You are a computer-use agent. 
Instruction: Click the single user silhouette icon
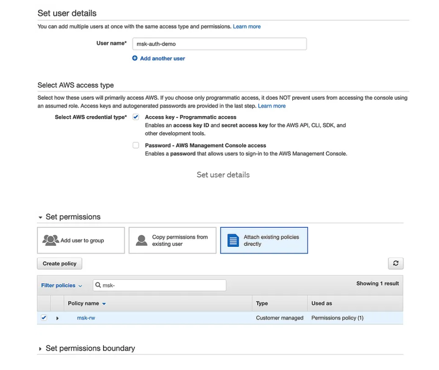142,240
